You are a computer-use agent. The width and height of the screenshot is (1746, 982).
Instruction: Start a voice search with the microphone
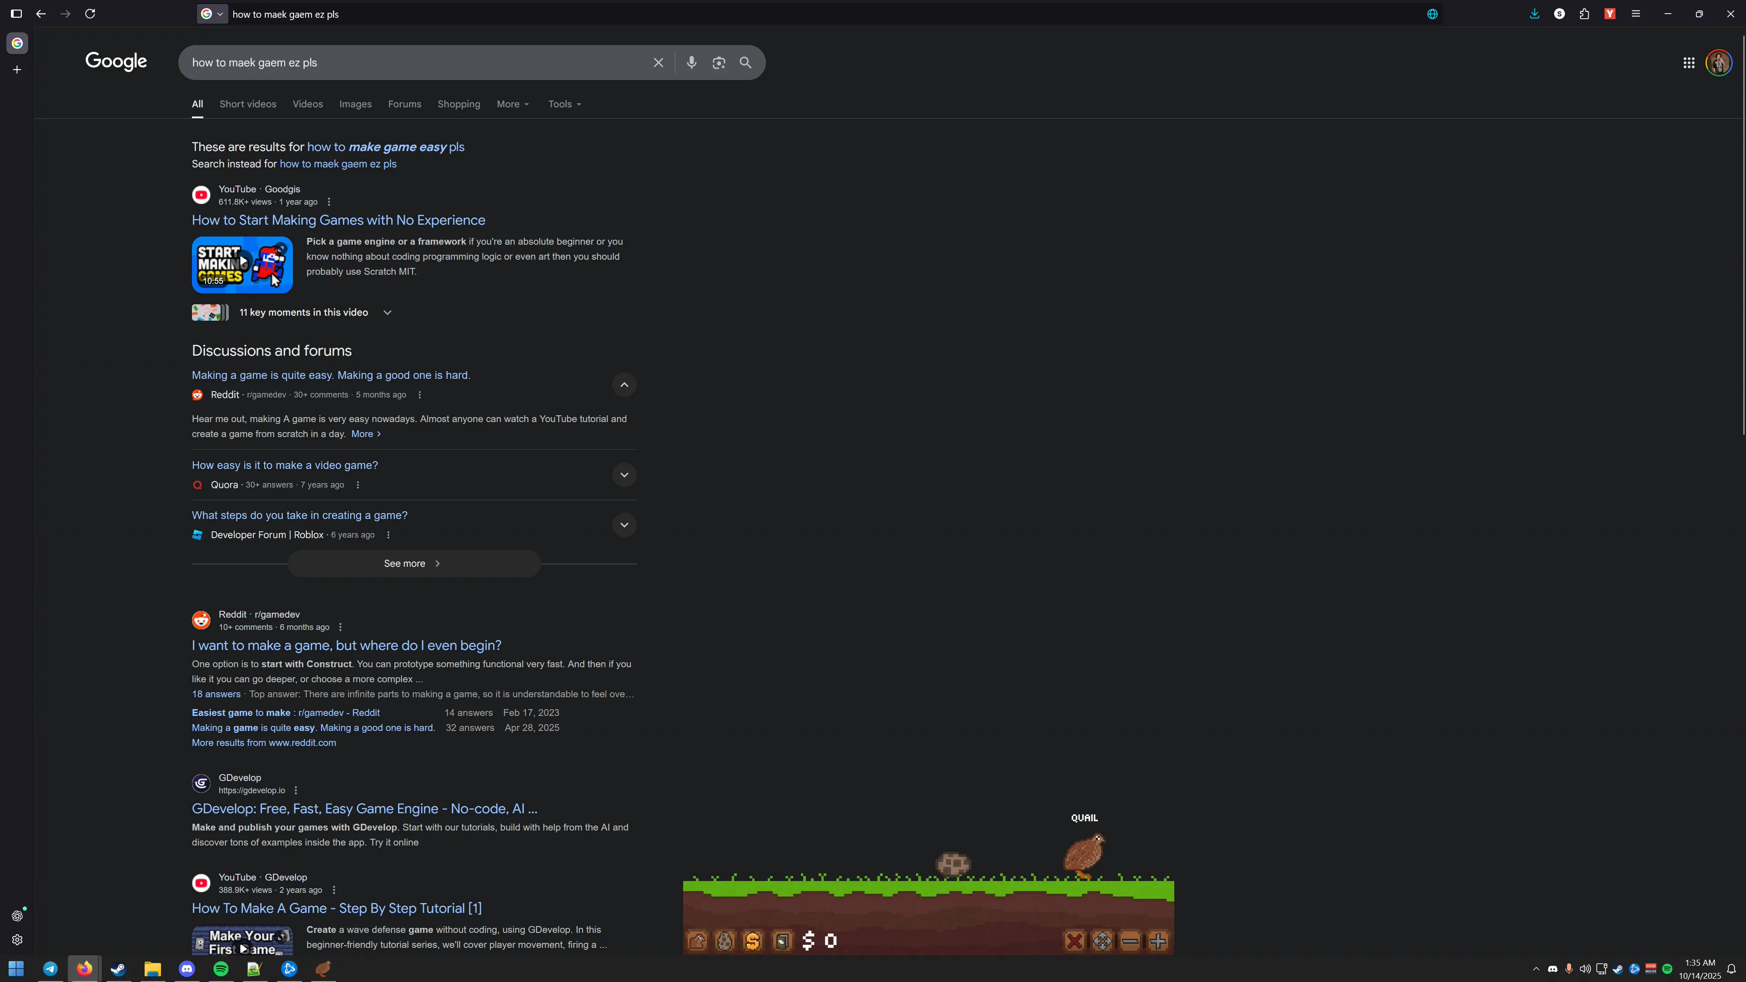click(691, 62)
